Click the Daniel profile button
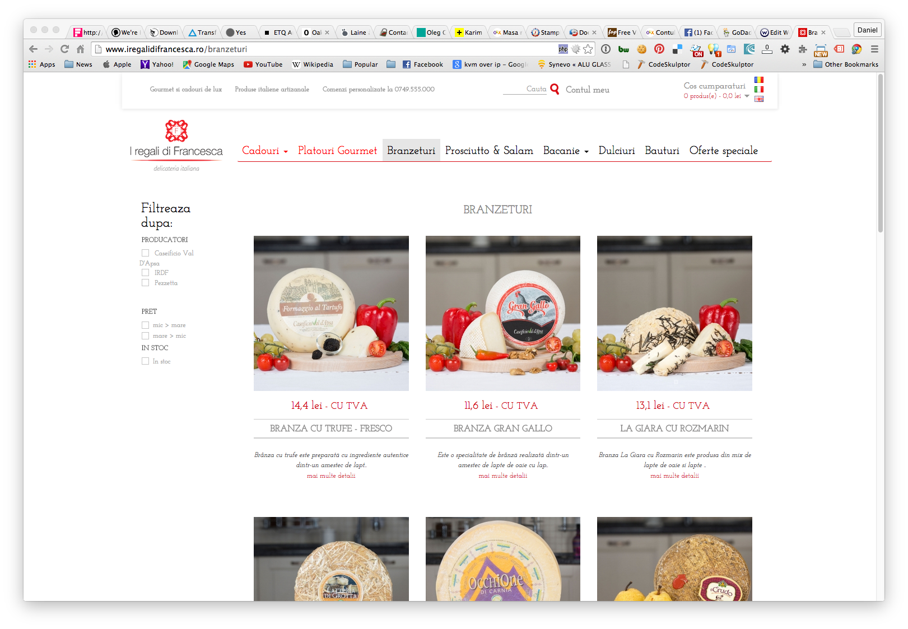The width and height of the screenshot is (908, 629). (867, 30)
